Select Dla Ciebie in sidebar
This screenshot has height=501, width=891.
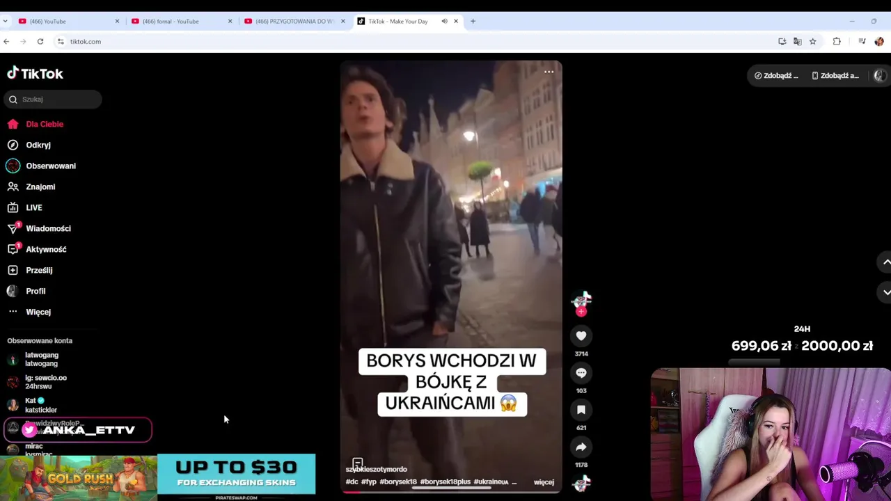pos(35,124)
